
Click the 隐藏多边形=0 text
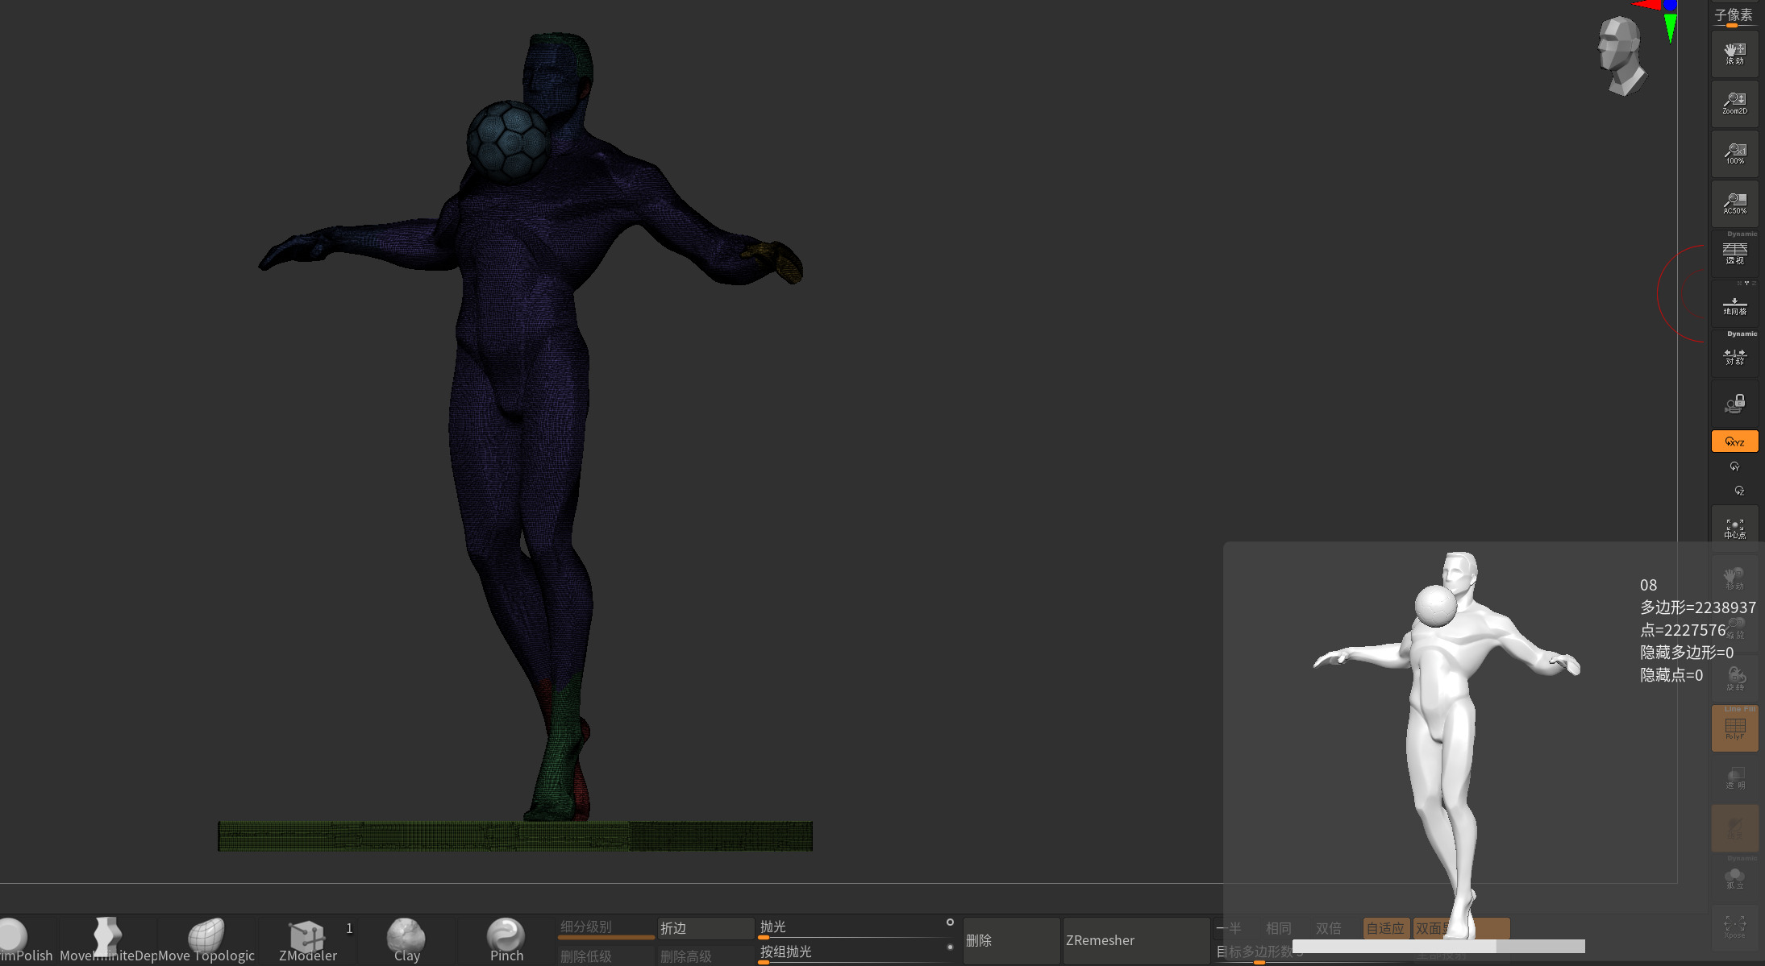coord(1686,653)
